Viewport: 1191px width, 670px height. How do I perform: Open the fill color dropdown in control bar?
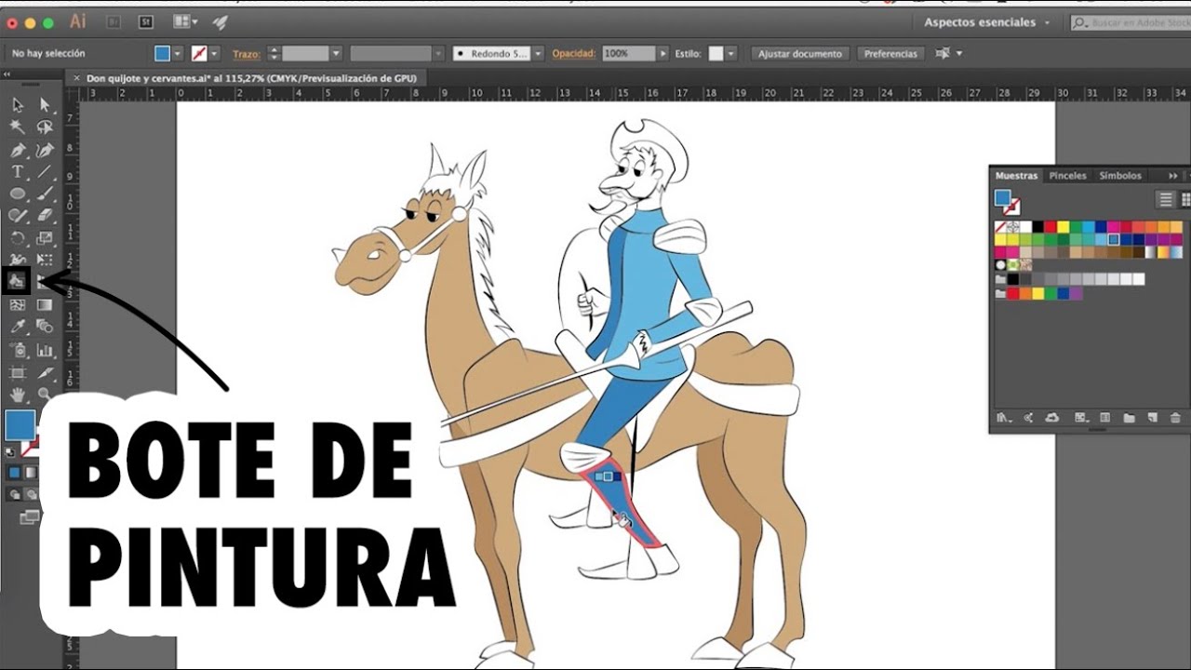[177, 54]
